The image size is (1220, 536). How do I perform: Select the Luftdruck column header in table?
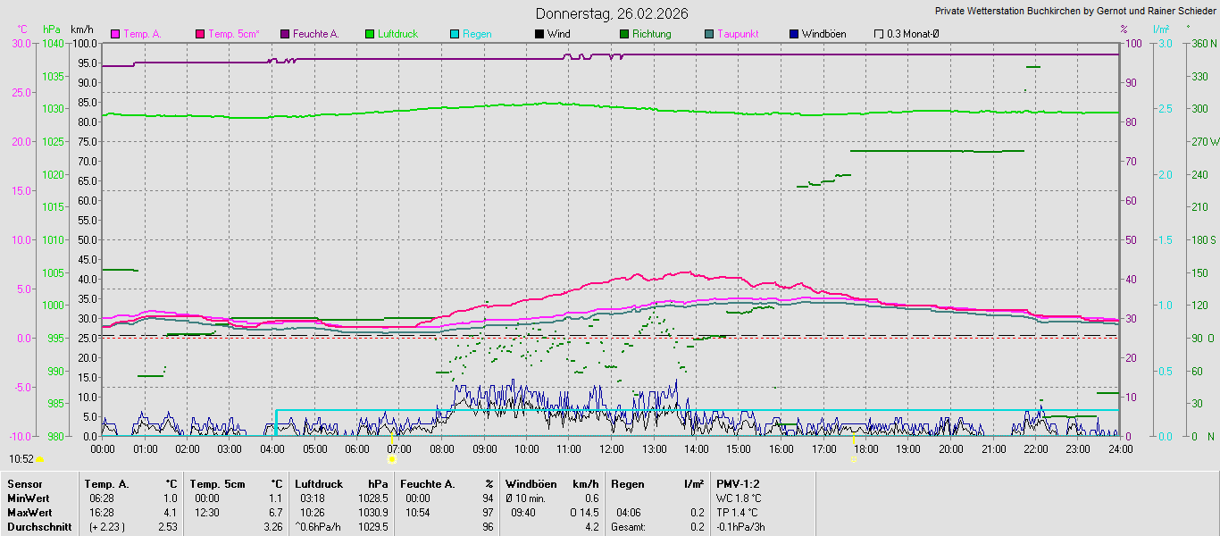[319, 484]
